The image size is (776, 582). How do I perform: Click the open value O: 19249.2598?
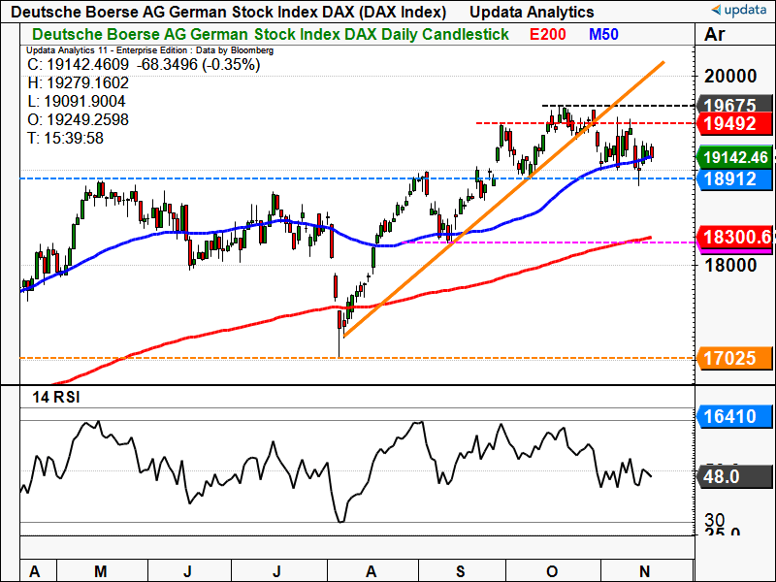coord(79,119)
